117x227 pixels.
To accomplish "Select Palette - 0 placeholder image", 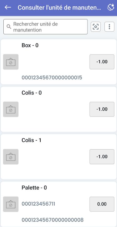I will click(x=11, y=204).
